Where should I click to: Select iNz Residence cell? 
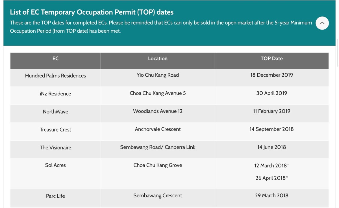pos(55,94)
